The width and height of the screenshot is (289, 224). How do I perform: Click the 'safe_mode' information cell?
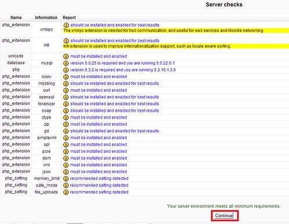click(46, 185)
